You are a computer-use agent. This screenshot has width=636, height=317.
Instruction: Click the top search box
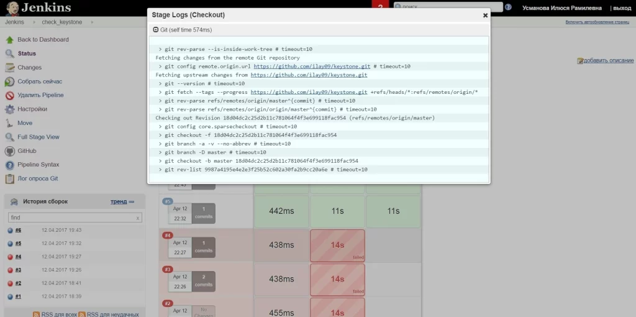tap(448, 7)
